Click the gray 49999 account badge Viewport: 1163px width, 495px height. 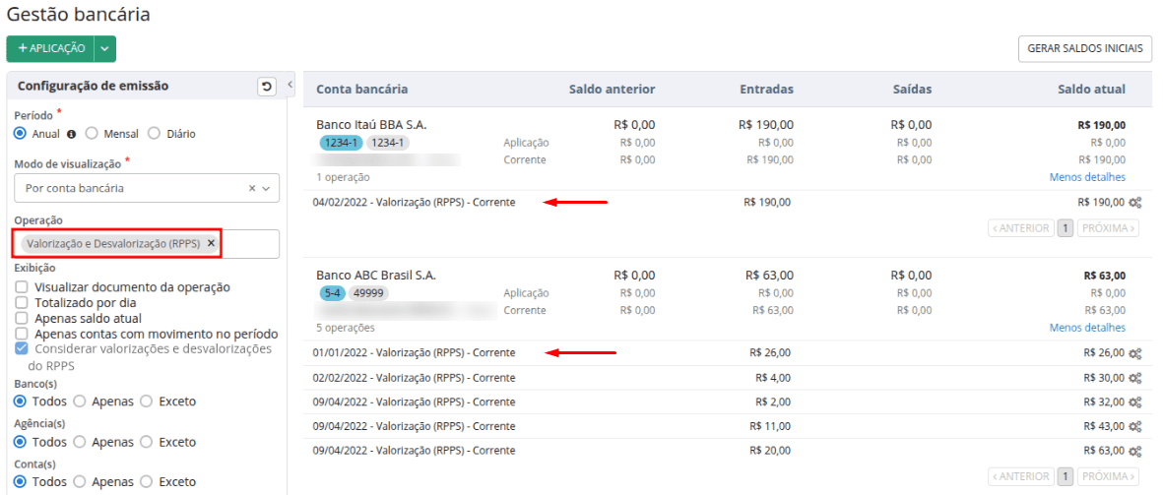pos(368,293)
